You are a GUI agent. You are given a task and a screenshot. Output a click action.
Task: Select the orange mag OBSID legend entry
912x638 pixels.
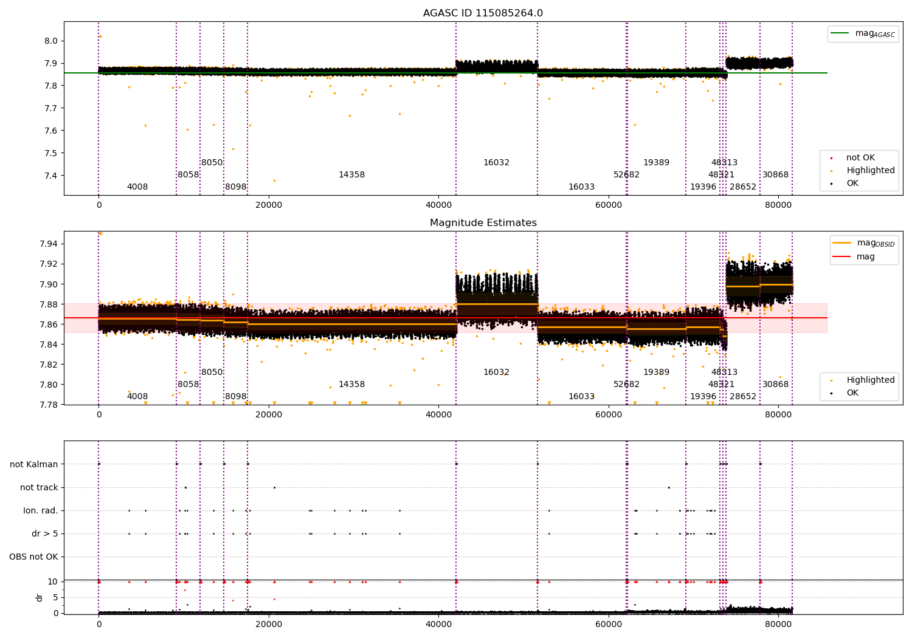point(864,243)
